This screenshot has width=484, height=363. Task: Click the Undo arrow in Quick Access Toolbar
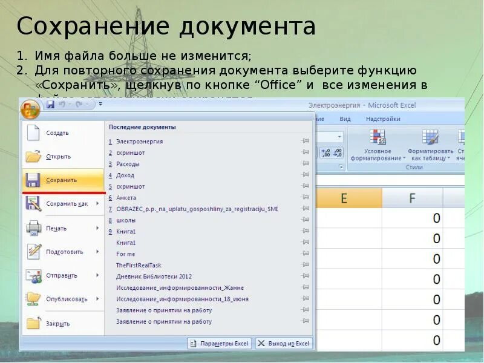[x=62, y=105]
